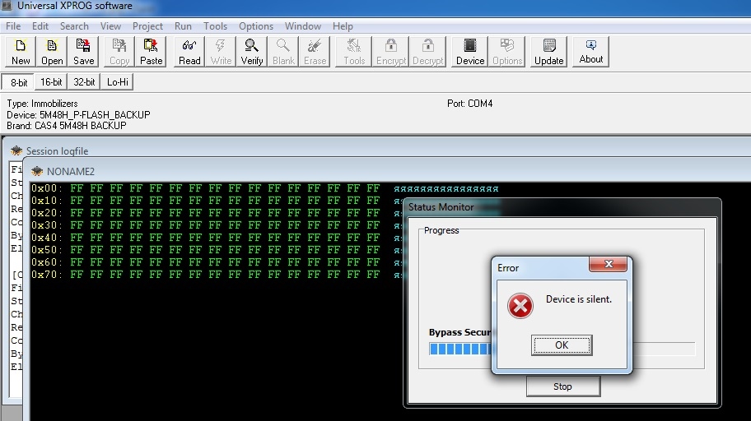Click the About toolbar icon
Image resolution: width=751 pixels, height=421 pixels.
591,52
